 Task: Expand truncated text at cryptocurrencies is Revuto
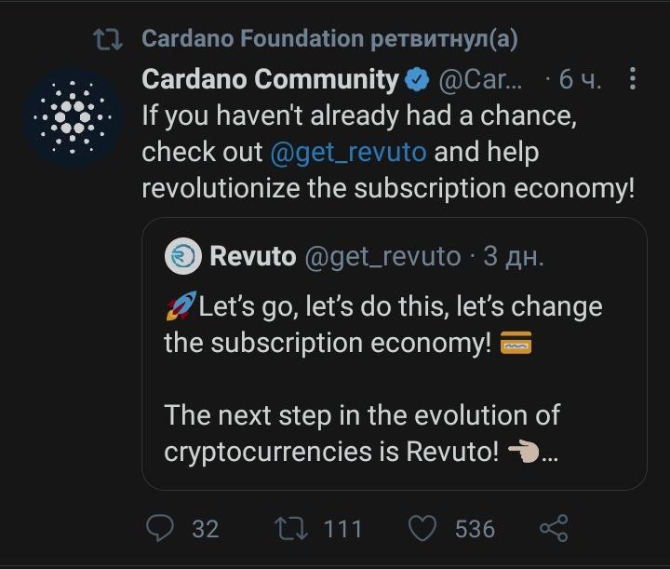tap(550, 454)
